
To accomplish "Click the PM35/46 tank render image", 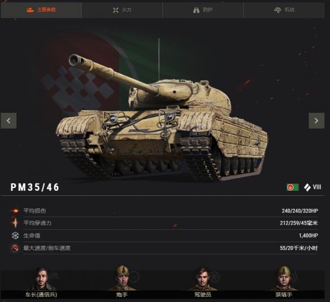I will click(162, 118).
